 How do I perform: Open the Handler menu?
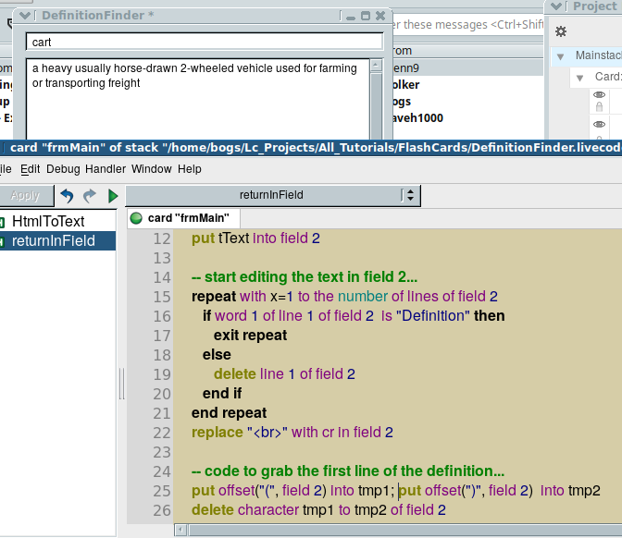[106, 169]
